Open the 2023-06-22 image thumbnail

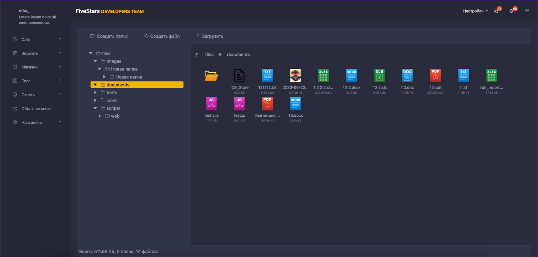pos(295,76)
